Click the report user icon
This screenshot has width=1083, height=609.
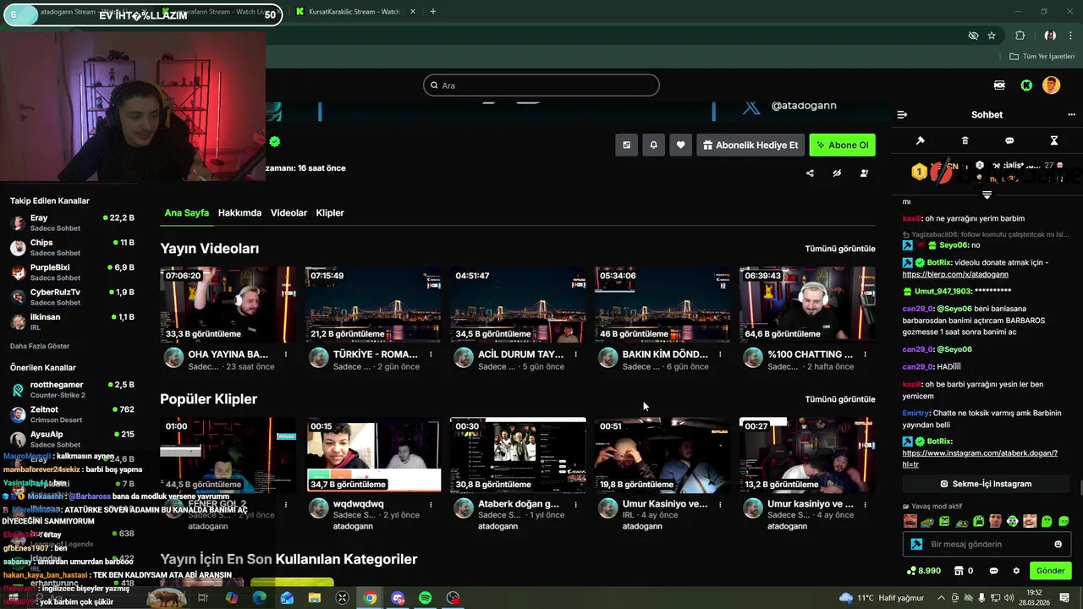point(864,173)
